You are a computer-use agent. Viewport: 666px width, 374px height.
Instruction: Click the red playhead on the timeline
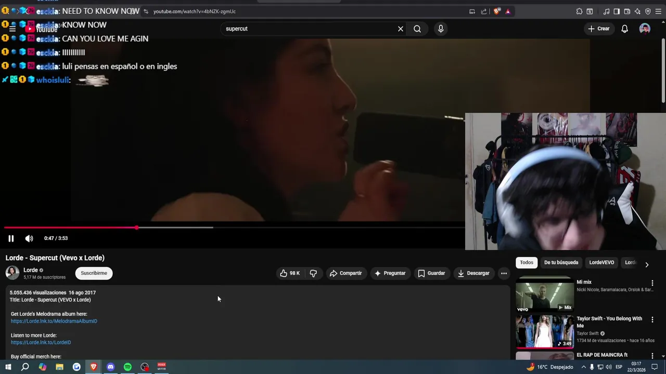coord(136,228)
